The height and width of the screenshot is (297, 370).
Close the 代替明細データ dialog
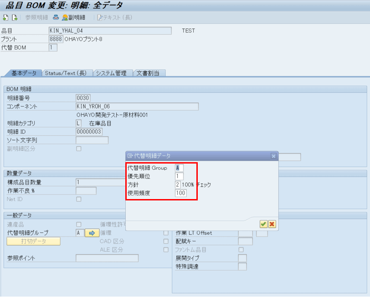pos(273,156)
